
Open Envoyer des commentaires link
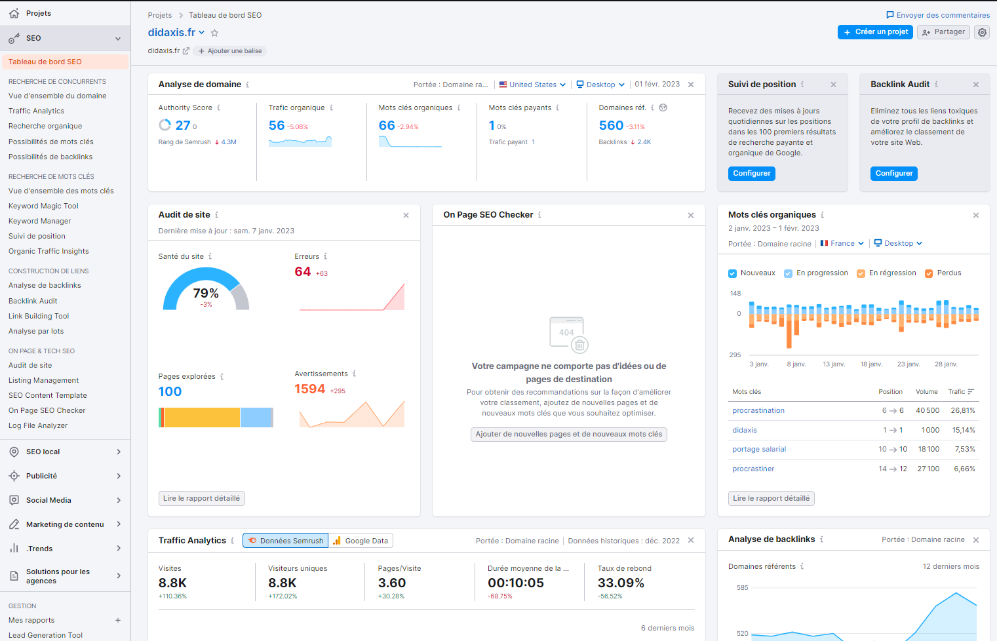(938, 15)
